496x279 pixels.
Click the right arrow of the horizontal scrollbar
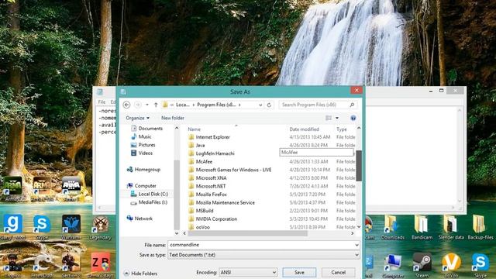tap(353, 233)
